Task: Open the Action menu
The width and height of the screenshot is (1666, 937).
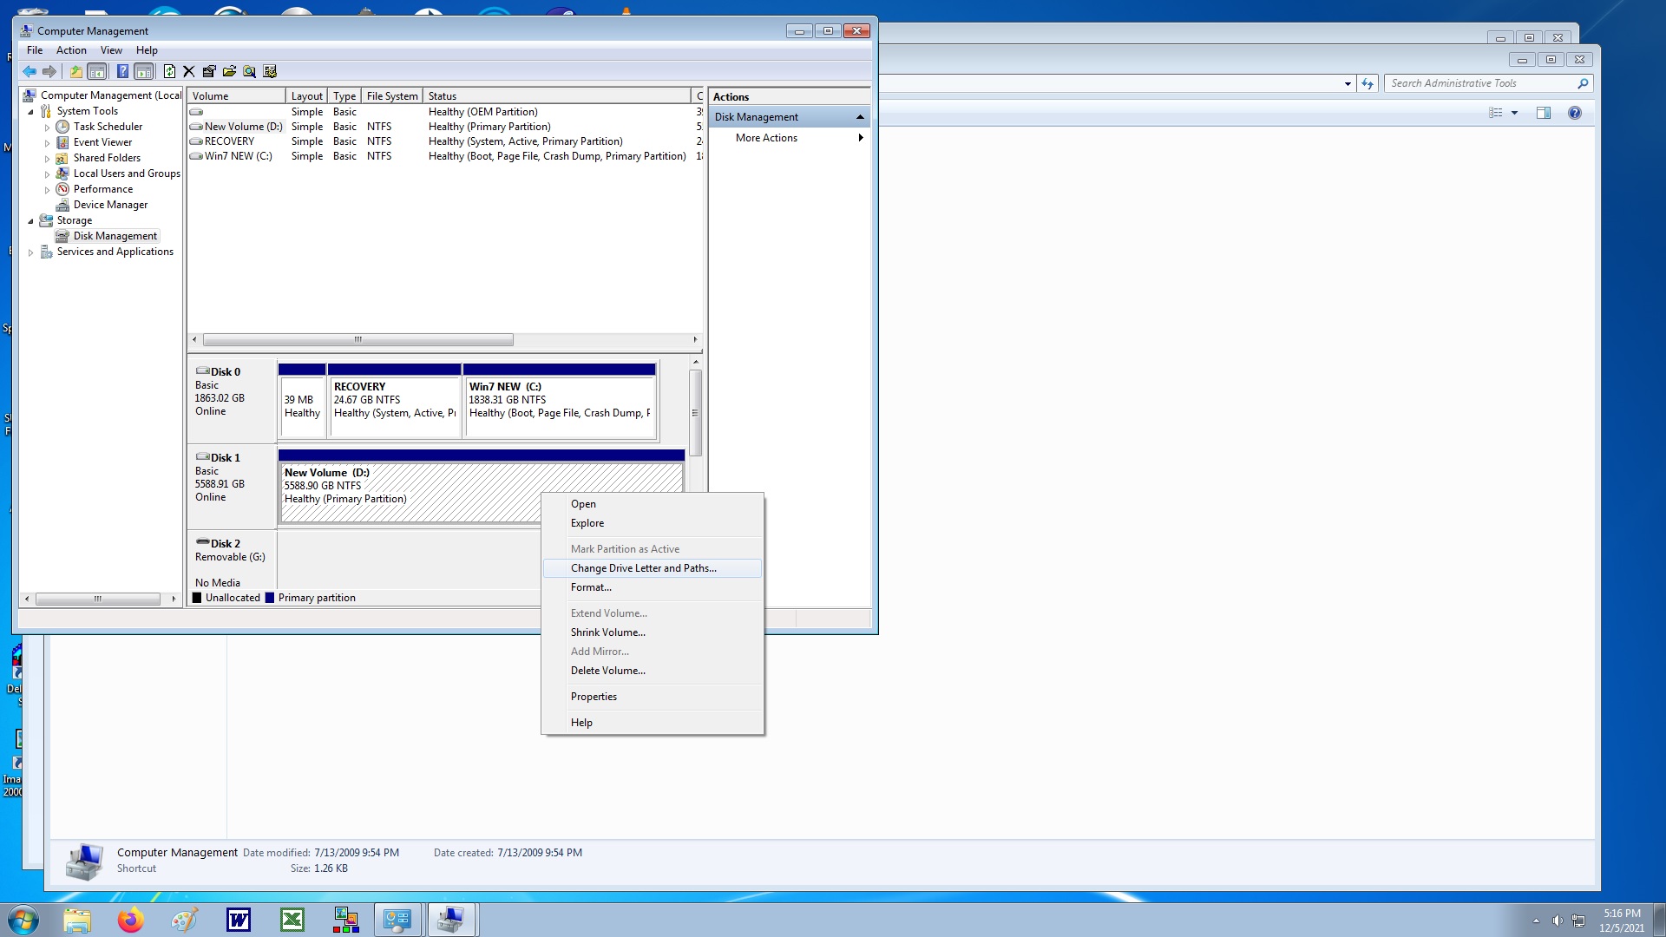Action: point(71,50)
